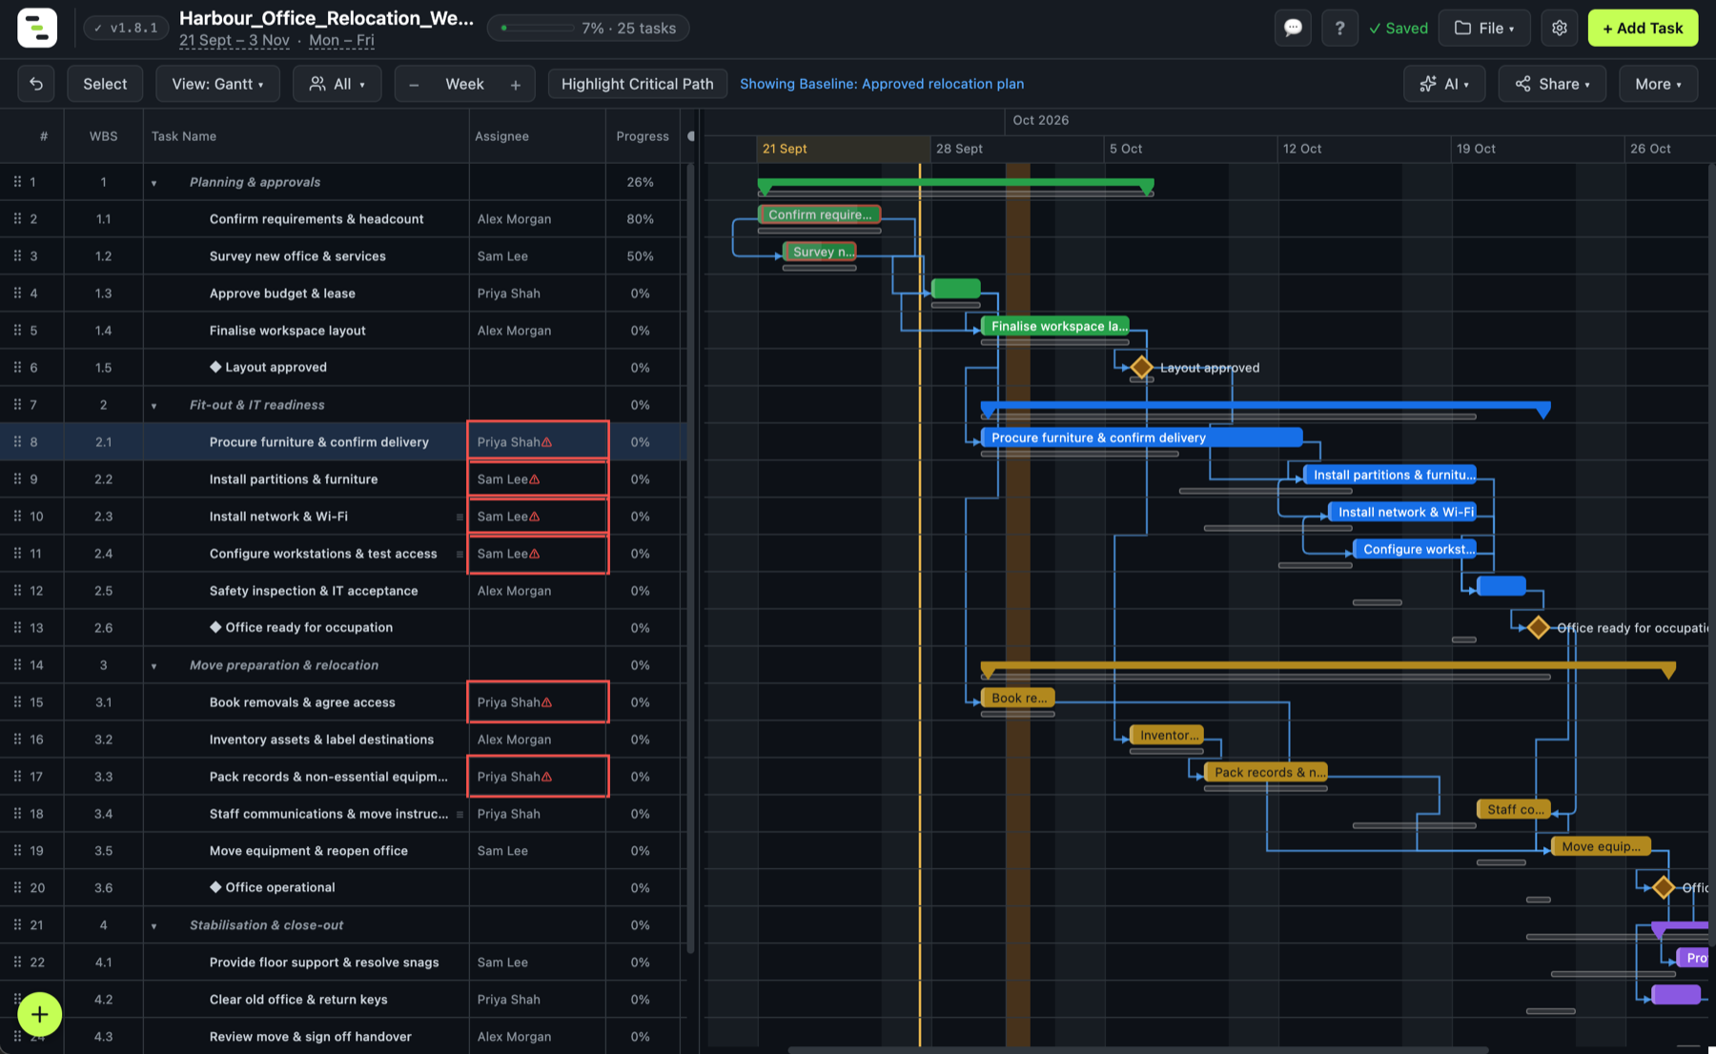Open the View: Gantt dropdown

point(217,84)
